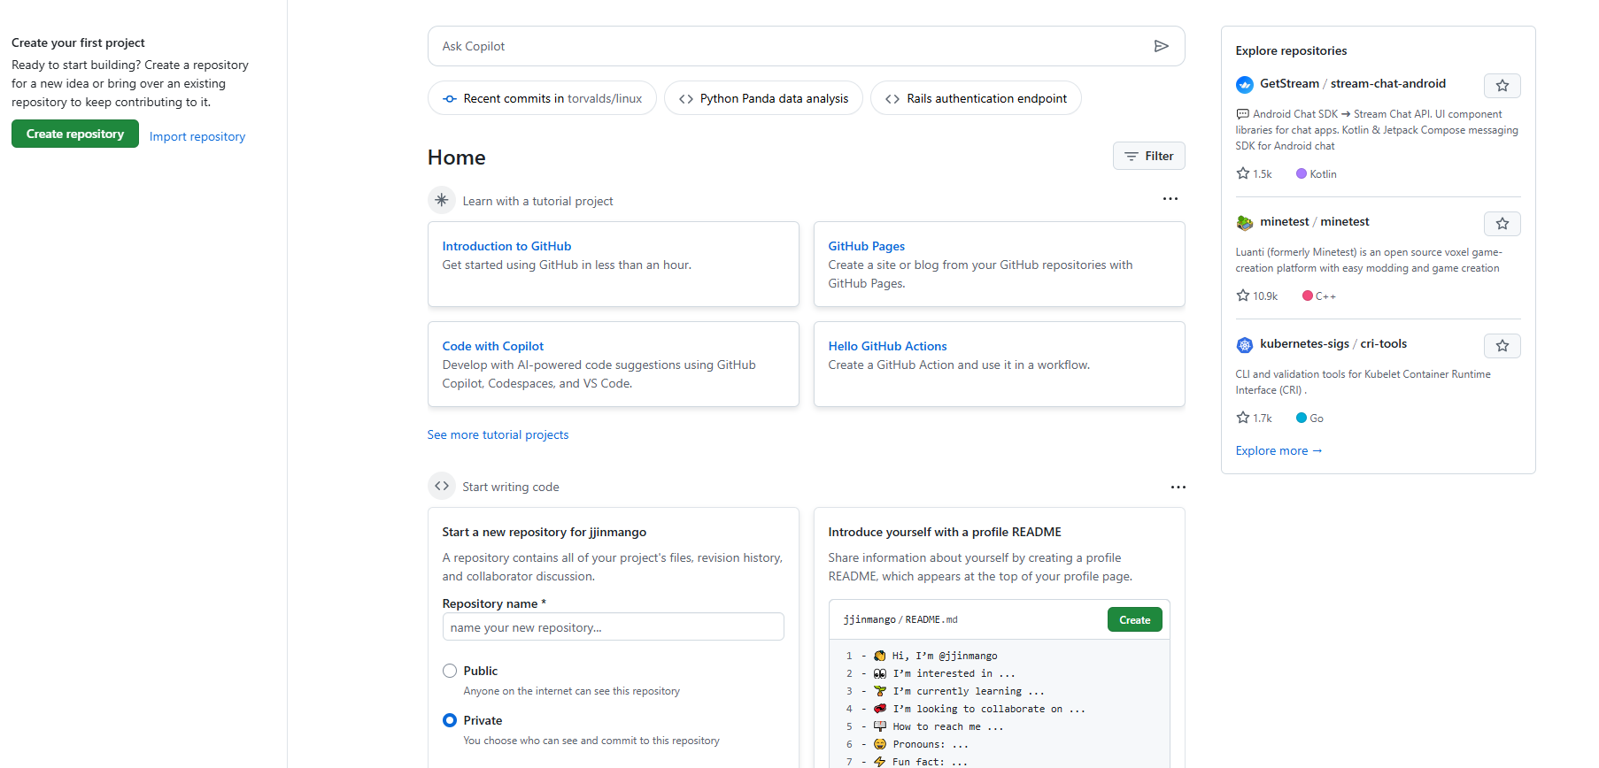
Task: Follow See more tutorial projects link
Action: 498,434
